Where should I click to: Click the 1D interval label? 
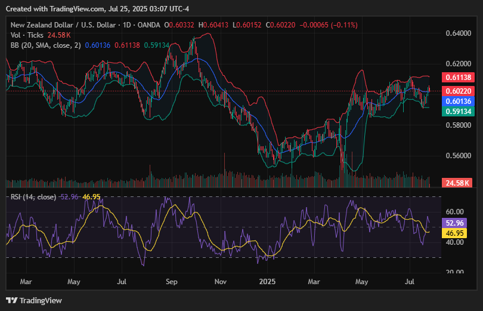pos(127,25)
